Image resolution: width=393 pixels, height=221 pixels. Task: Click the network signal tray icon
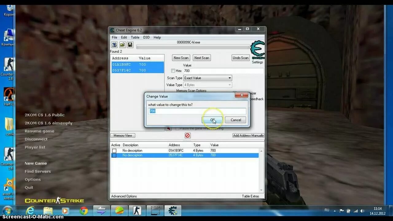(356, 211)
